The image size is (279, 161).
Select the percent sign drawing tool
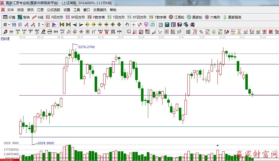tap(201, 32)
